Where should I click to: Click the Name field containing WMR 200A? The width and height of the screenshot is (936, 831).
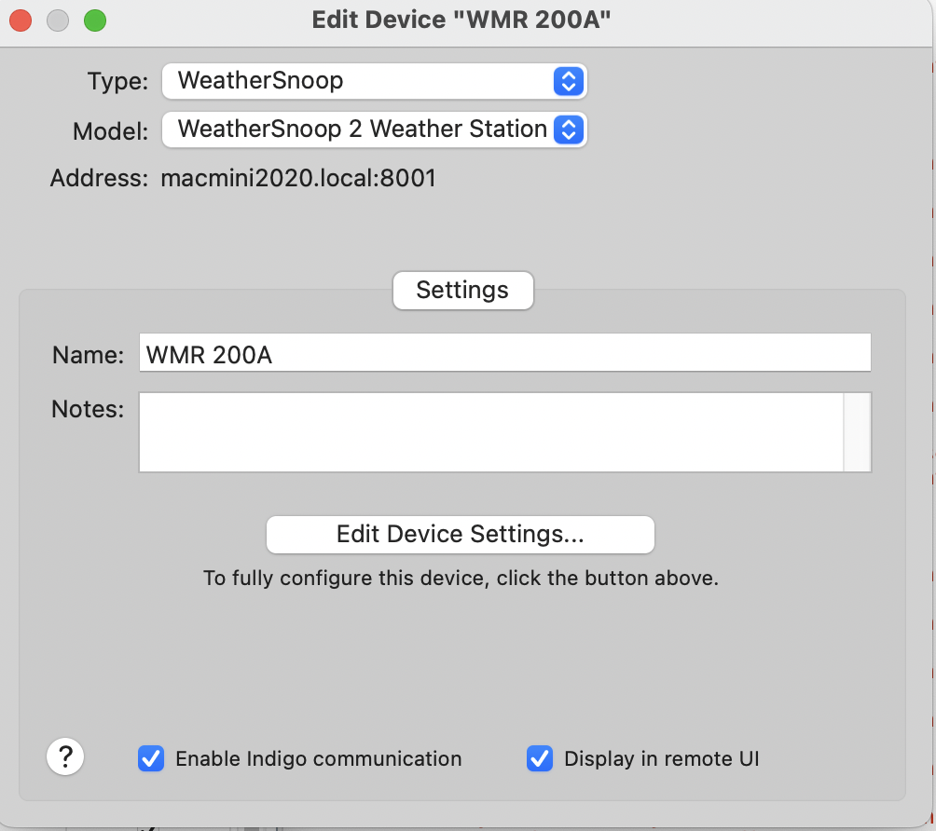[505, 352]
